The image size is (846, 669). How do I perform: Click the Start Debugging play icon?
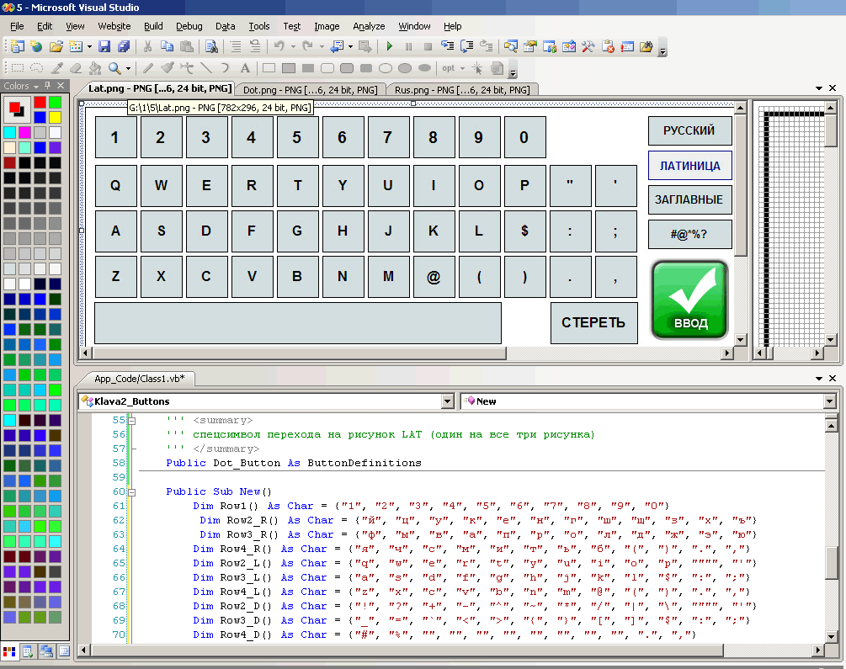389,47
